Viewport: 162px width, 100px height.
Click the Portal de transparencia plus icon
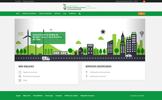click(x=20, y=76)
